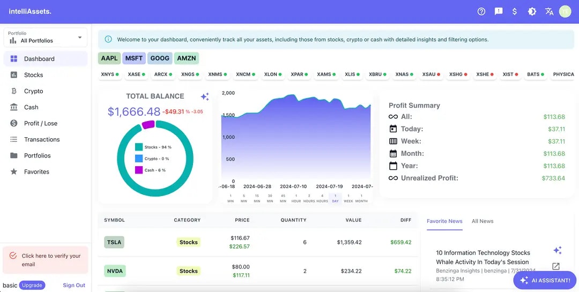The width and height of the screenshot is (579, 292).
Task: Click the email verification check icon
Action: [13, 256]
